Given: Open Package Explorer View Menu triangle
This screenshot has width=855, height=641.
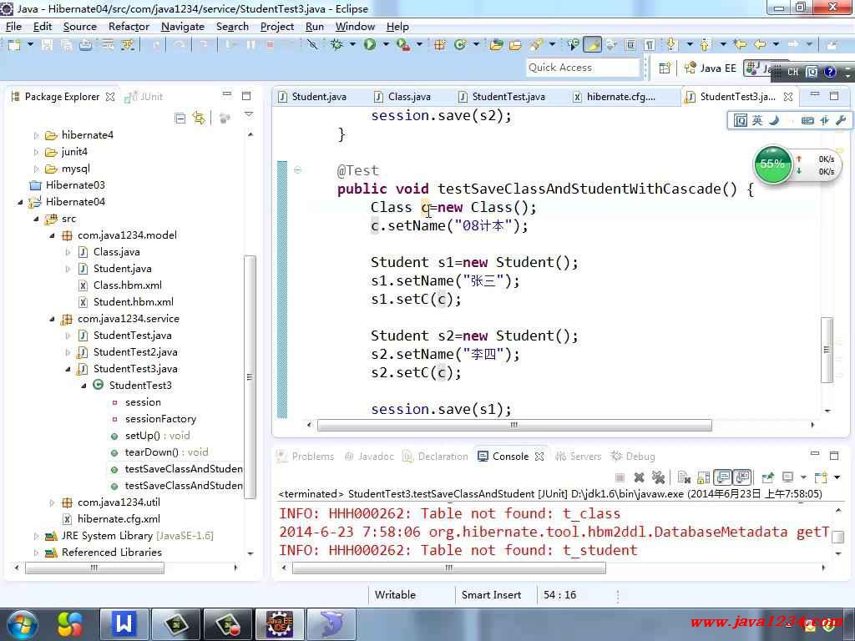Looking at the screenshot, I should pos(249,114).
